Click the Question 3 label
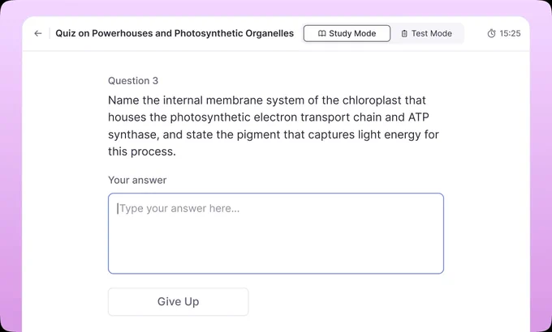Image resolution: width=552 pixels, height=332 pixels. click(x=133, y=81)
